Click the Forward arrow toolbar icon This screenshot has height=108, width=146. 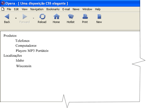[x=25, y=17]
